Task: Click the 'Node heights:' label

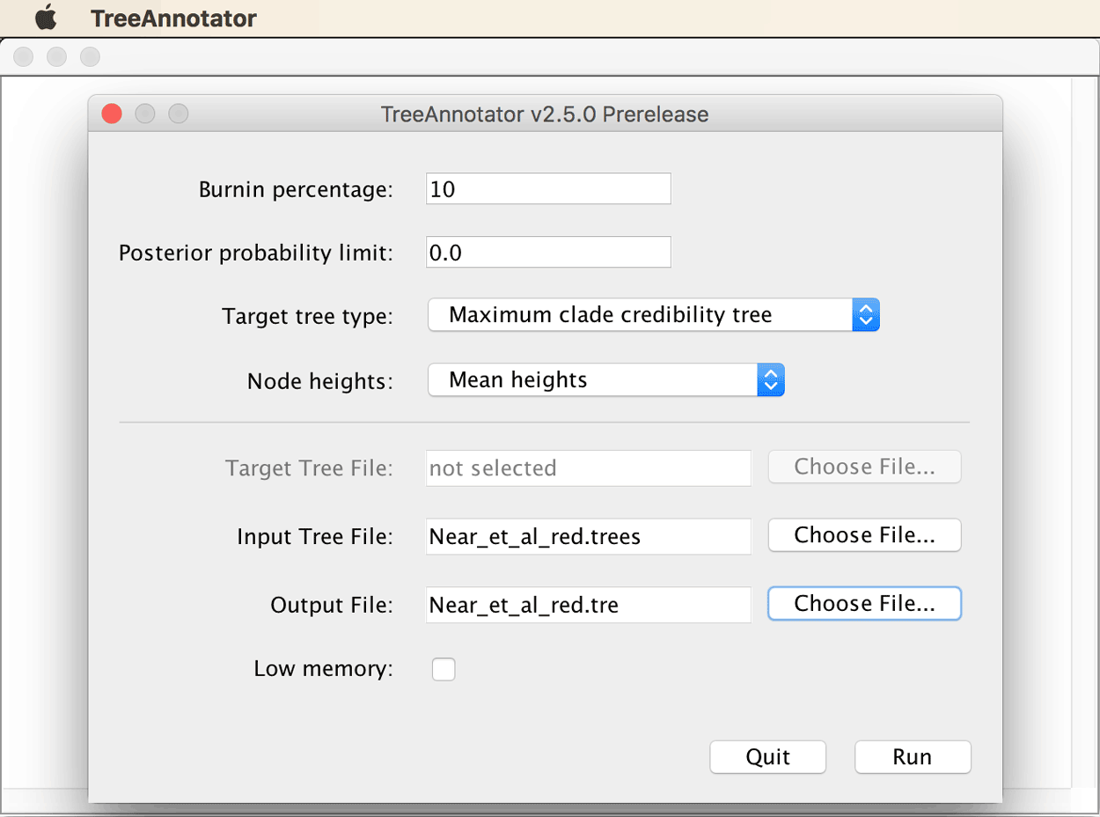Action: pyautogui.click(x=320, y=381)
